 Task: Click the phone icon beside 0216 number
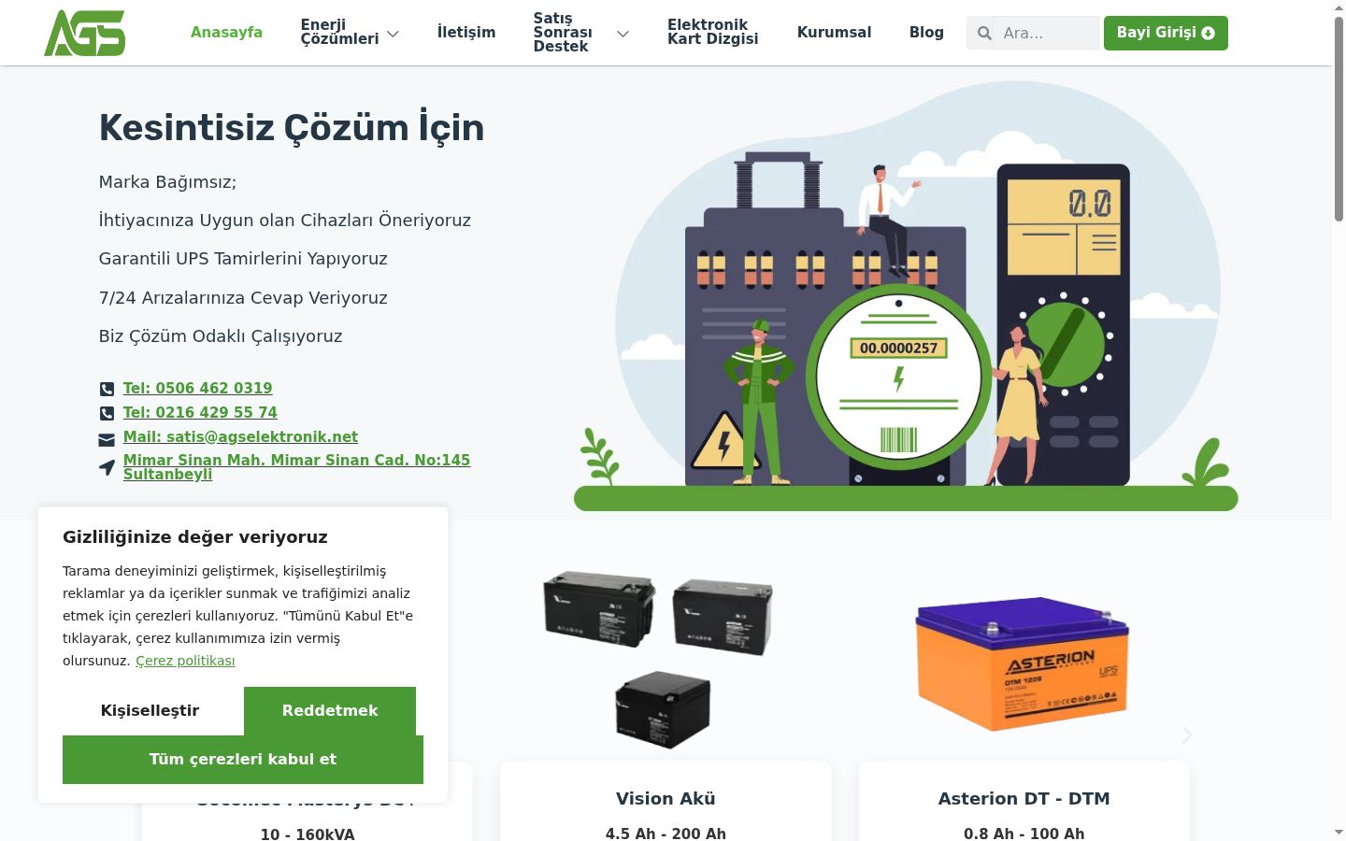107,413
